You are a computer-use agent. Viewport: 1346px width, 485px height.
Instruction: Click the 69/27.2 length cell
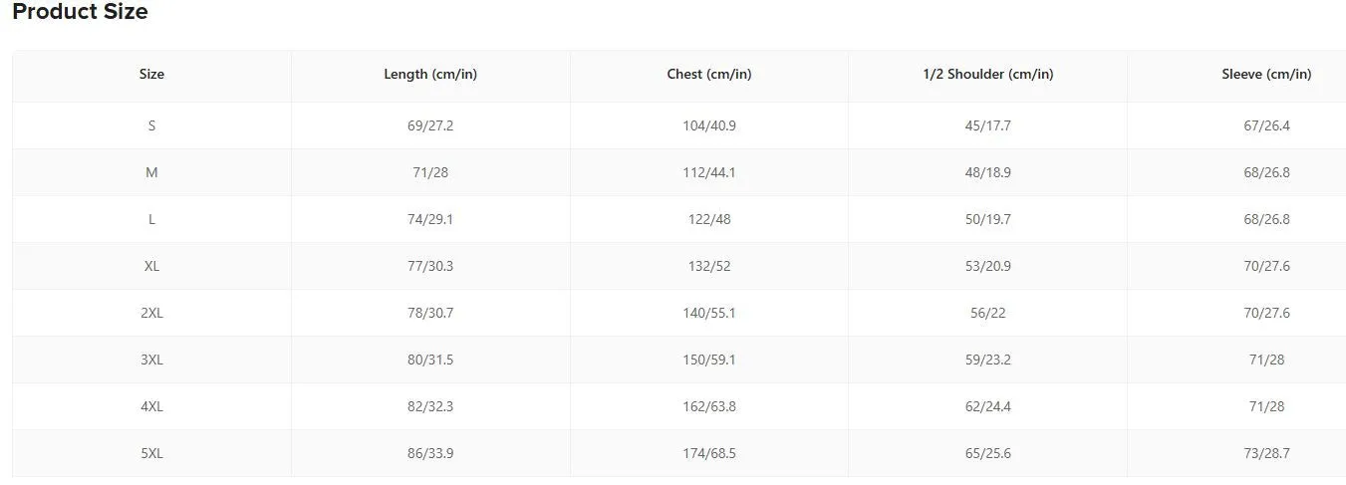pyautogui.click(x=430, y=125)
